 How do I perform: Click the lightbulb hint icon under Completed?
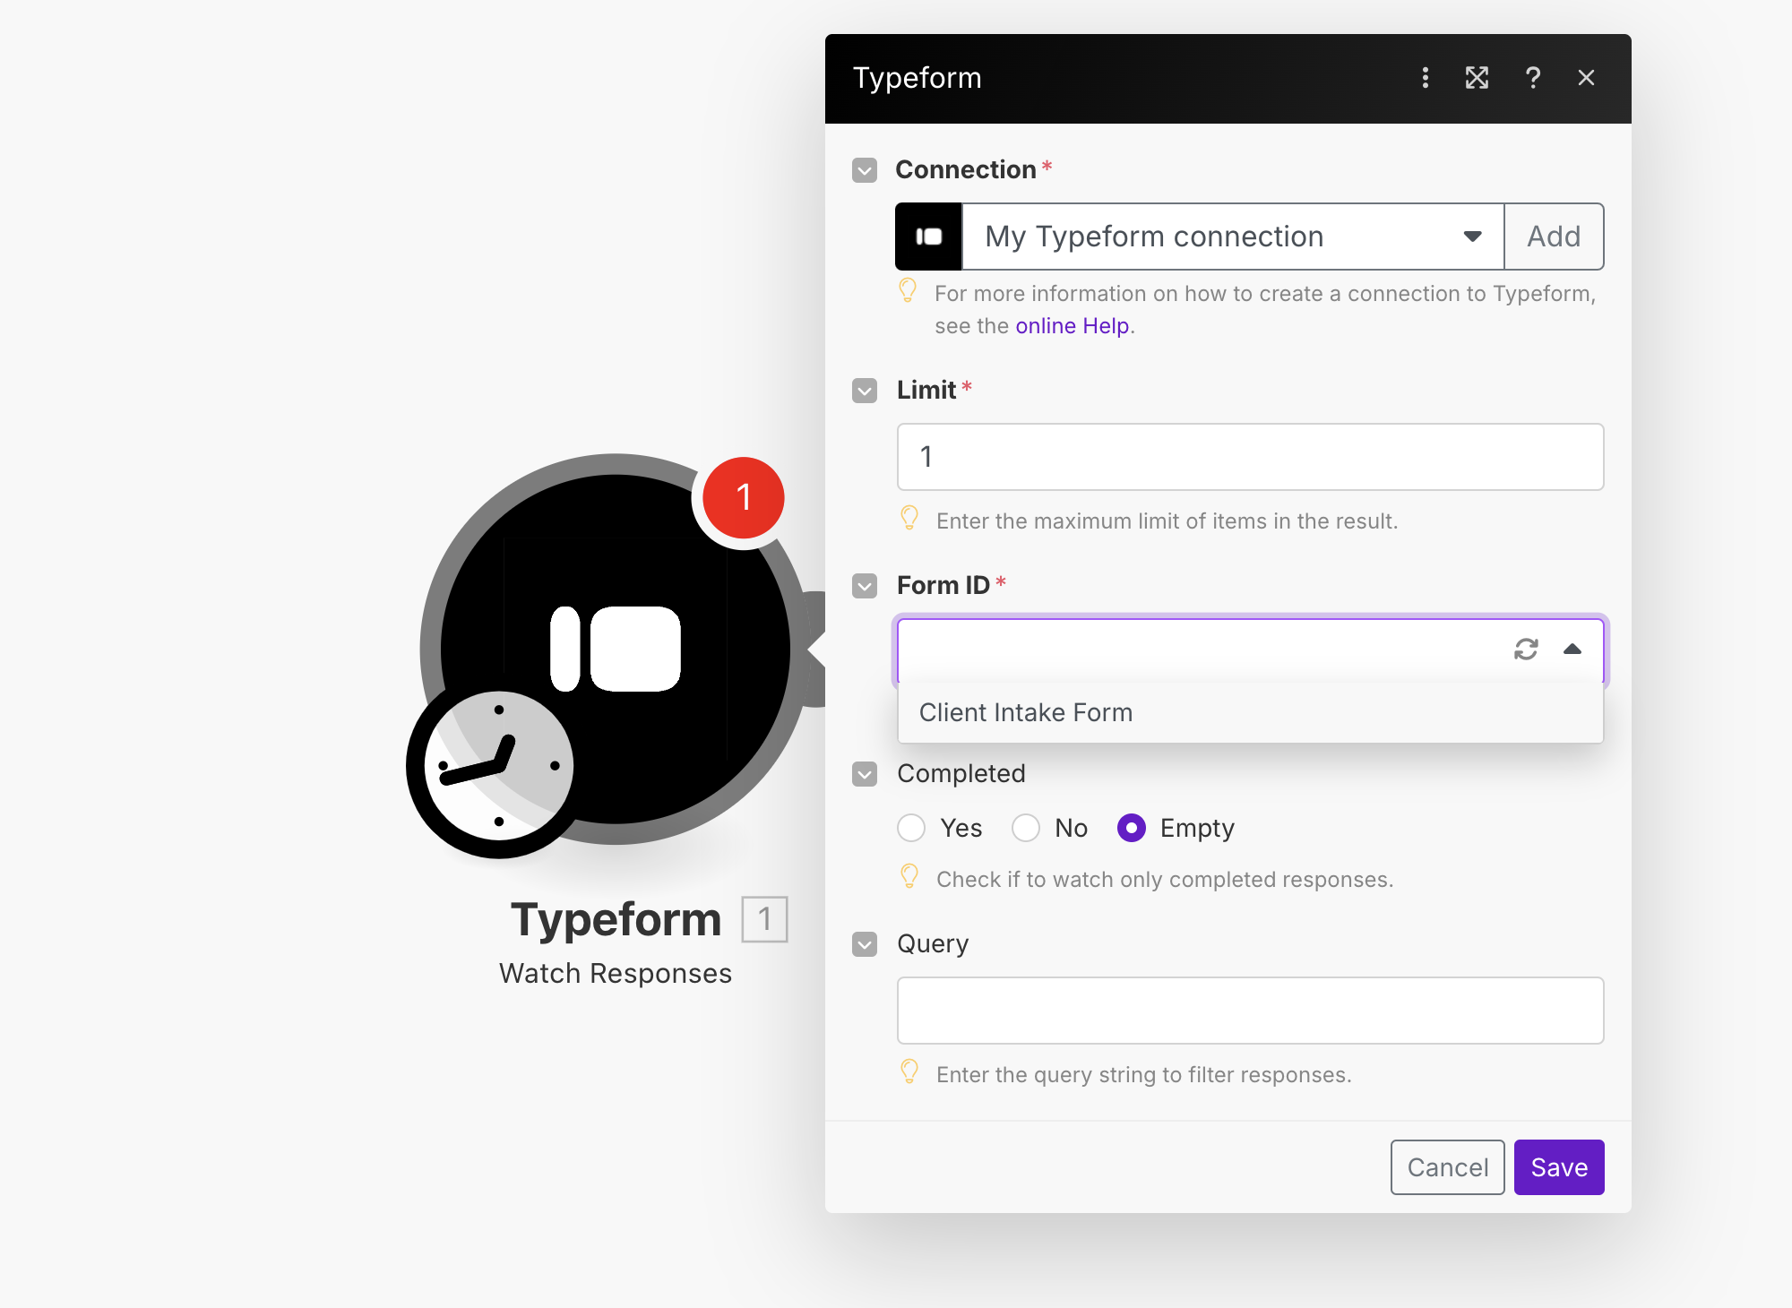pyautogui.click(x=909, y=877)
